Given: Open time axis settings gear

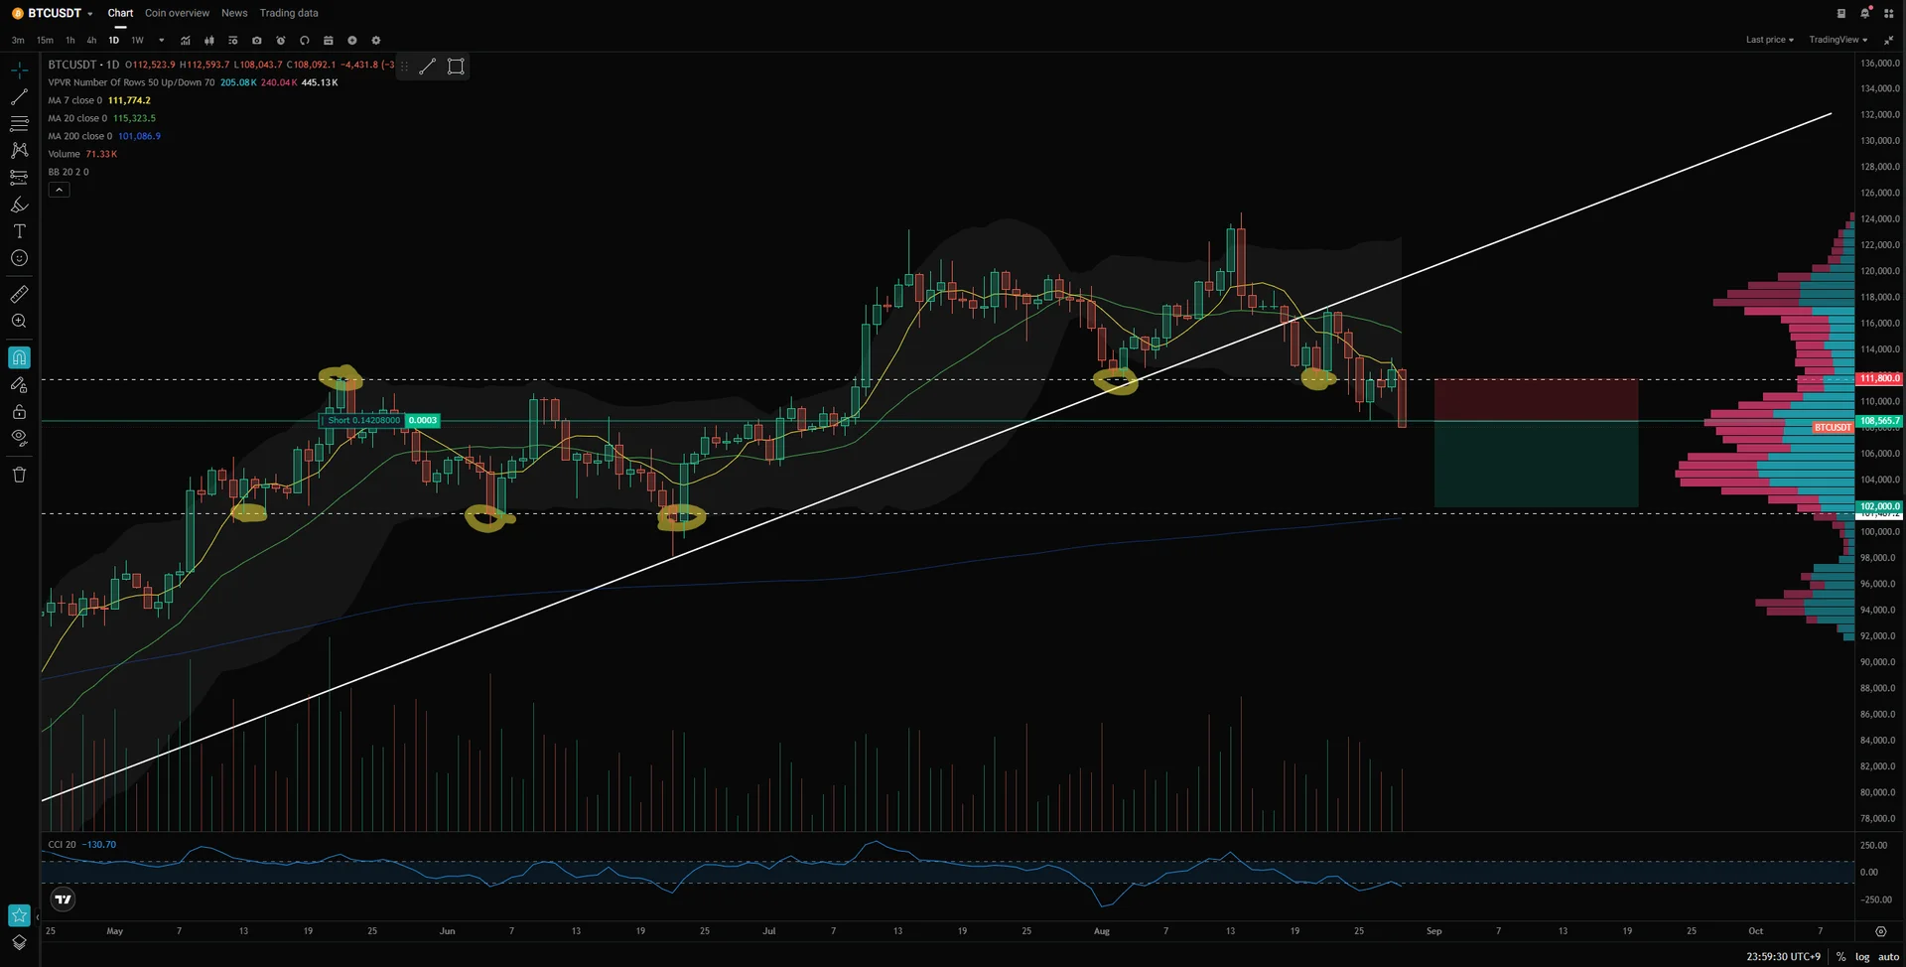Looking at the screenshot, I should pos(1880,931).
